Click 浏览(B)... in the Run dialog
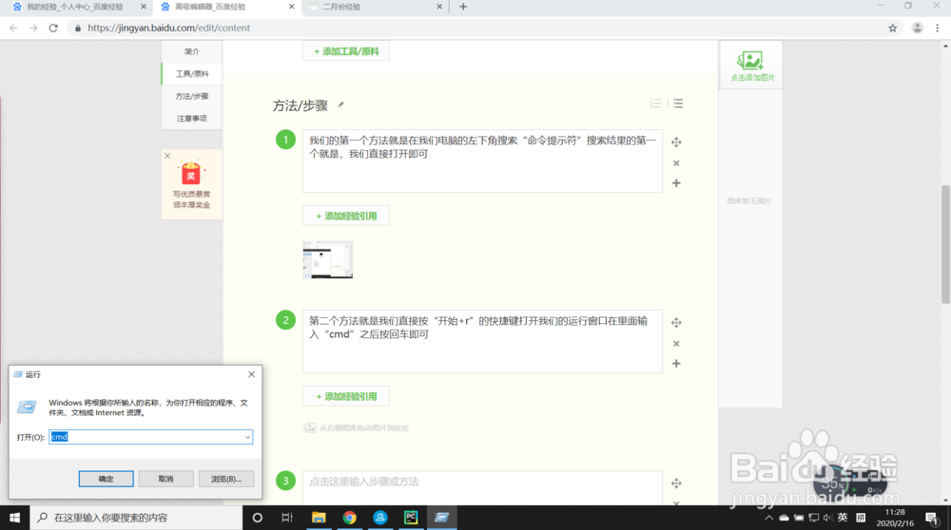The image size is (951, 530). pos(226,479)
